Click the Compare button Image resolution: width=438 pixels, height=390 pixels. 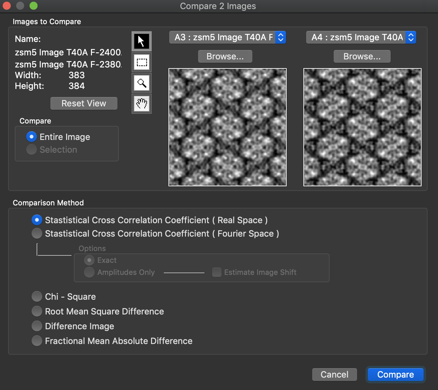[x=396, y=375]
